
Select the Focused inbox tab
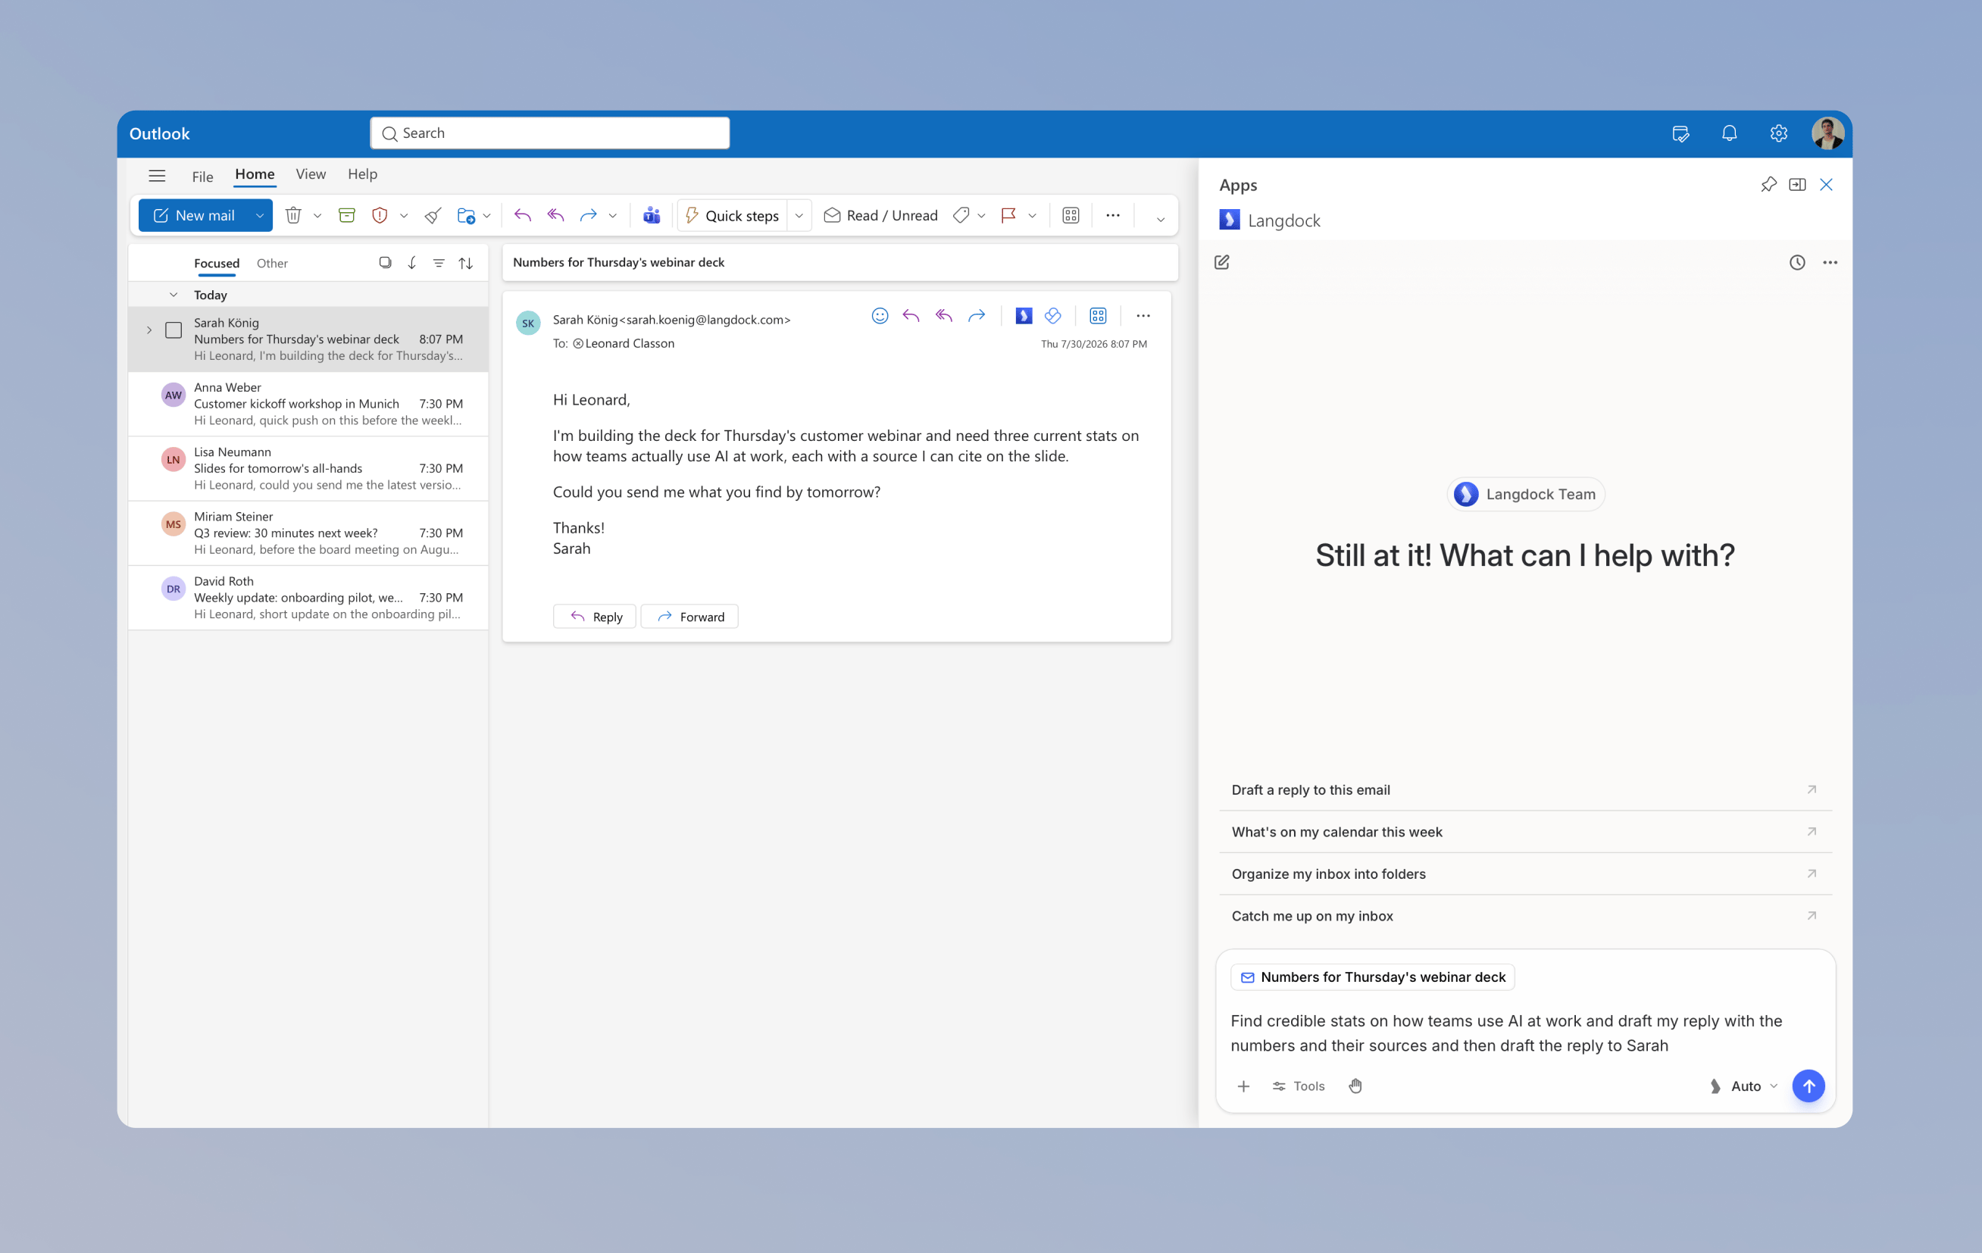tap(217, 264)
